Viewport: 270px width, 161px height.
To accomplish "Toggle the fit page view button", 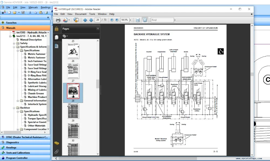I will click(x=145, y=20).
